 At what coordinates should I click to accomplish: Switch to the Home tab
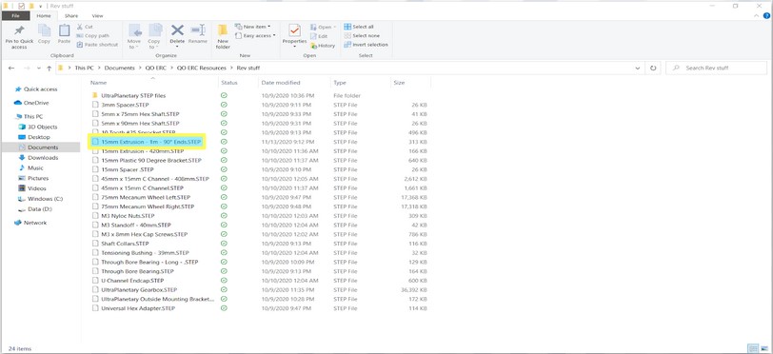[x=44, y=16]
